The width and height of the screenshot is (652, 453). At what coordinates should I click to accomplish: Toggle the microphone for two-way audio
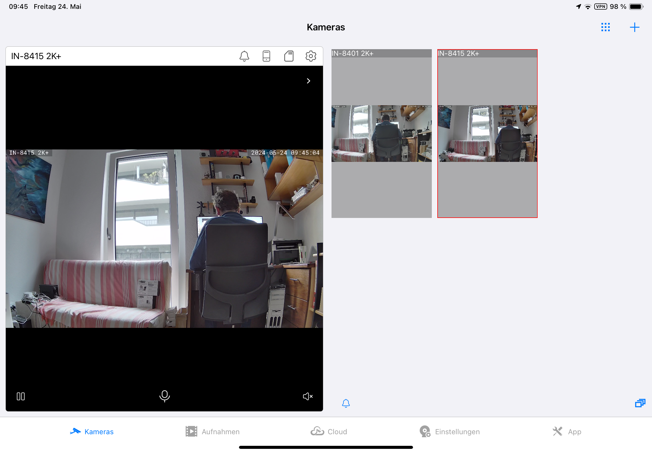pyautogui.click(x=165, y=396)
